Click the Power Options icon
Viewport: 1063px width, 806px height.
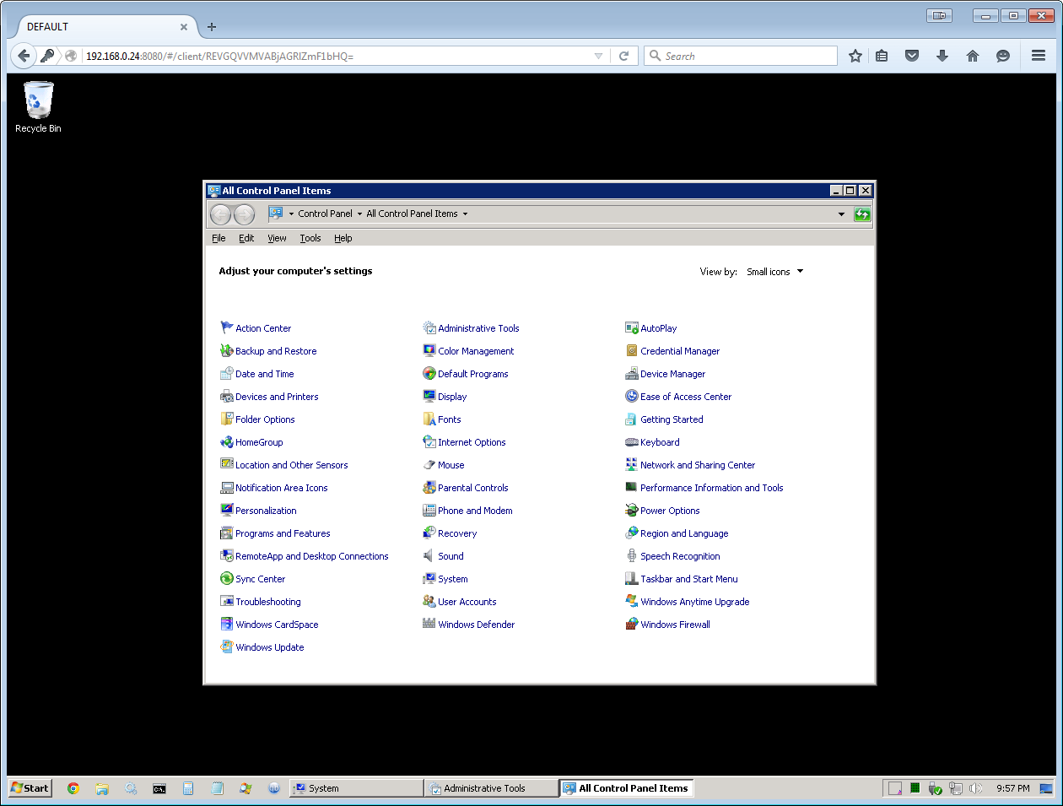click(631, 510)
